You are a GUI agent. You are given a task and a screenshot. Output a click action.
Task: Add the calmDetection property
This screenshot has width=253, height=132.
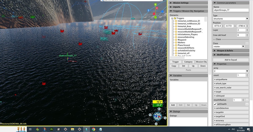tap(231, 108)
